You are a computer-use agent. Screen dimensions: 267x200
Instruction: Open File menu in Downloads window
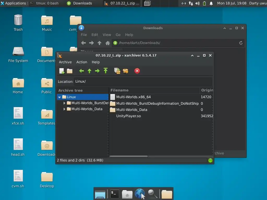tap(84, 35)
